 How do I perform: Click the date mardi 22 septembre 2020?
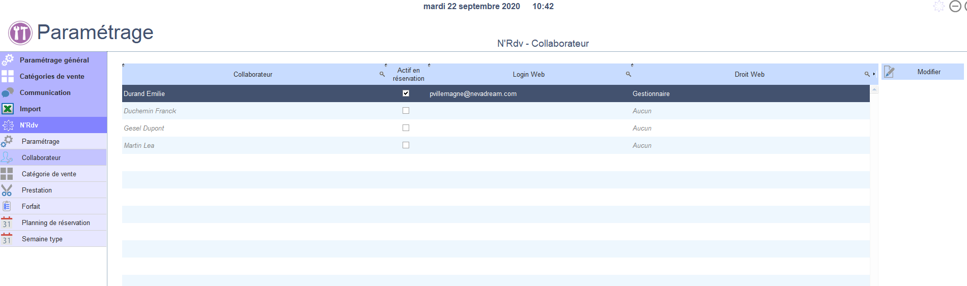(x=472, y=6)
